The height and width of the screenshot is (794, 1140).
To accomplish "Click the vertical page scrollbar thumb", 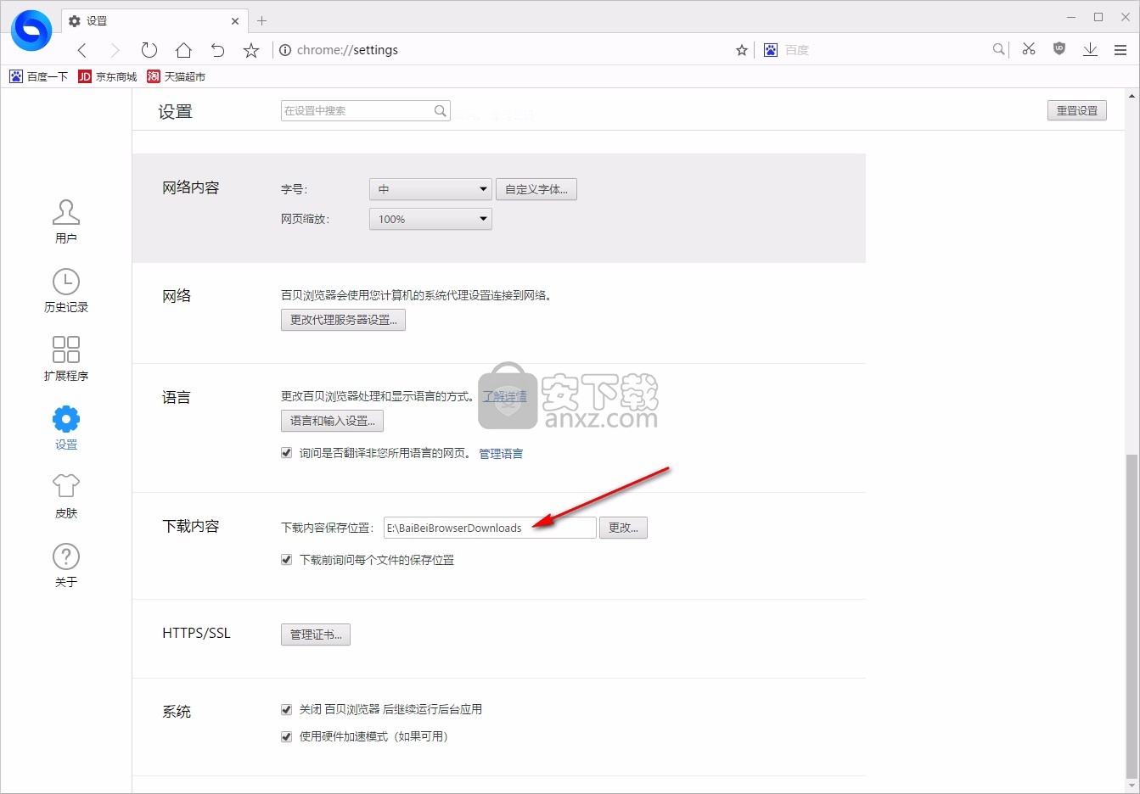I will (x=1131, y=616).
